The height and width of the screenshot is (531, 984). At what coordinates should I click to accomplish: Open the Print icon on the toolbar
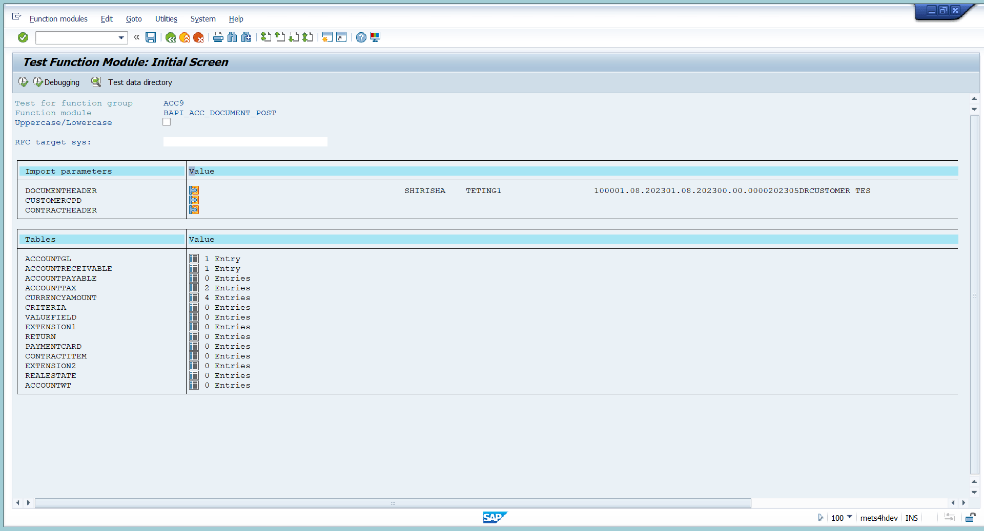(x=218, y=37)
